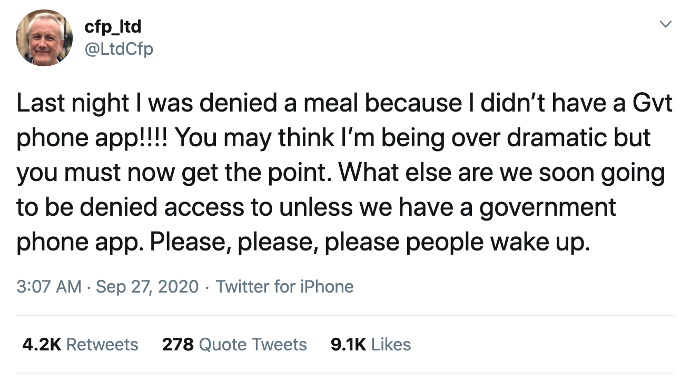Click the Likes label
Image resolution: width=691 pixels, height=382 pixels.
click(x=391, y=345)
